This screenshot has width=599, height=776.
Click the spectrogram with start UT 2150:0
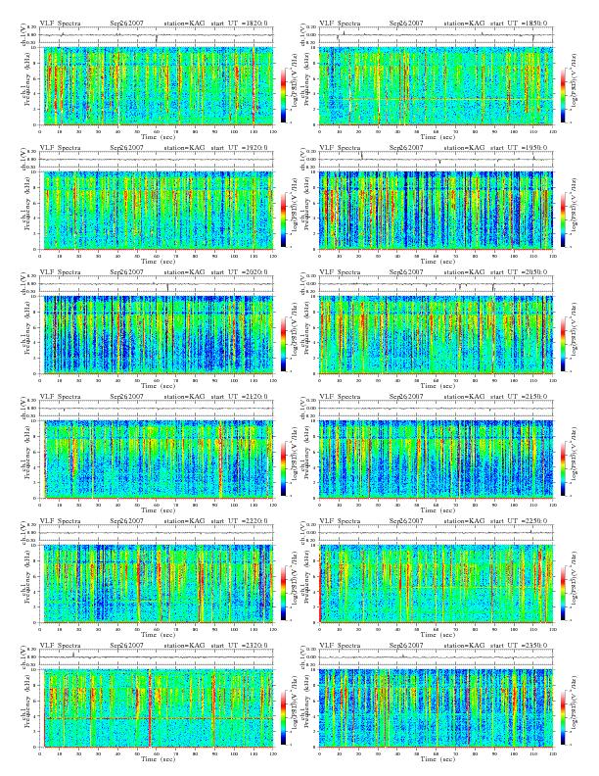[x=437, y=460]
